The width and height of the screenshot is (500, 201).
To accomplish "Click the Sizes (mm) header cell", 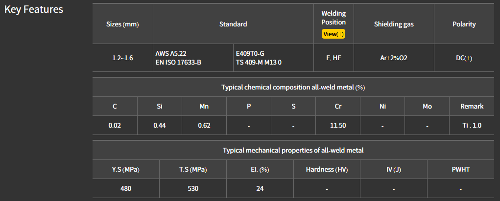I will (122, 24).
